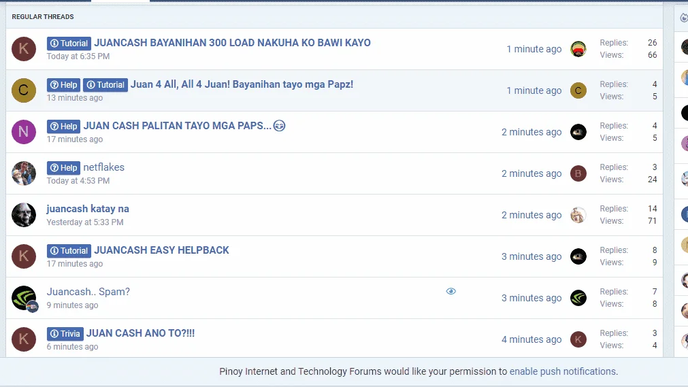Click reply count 26 on JUANCASH BAYANIHAN row
This screenshot has width=688, height=387.
652,43
